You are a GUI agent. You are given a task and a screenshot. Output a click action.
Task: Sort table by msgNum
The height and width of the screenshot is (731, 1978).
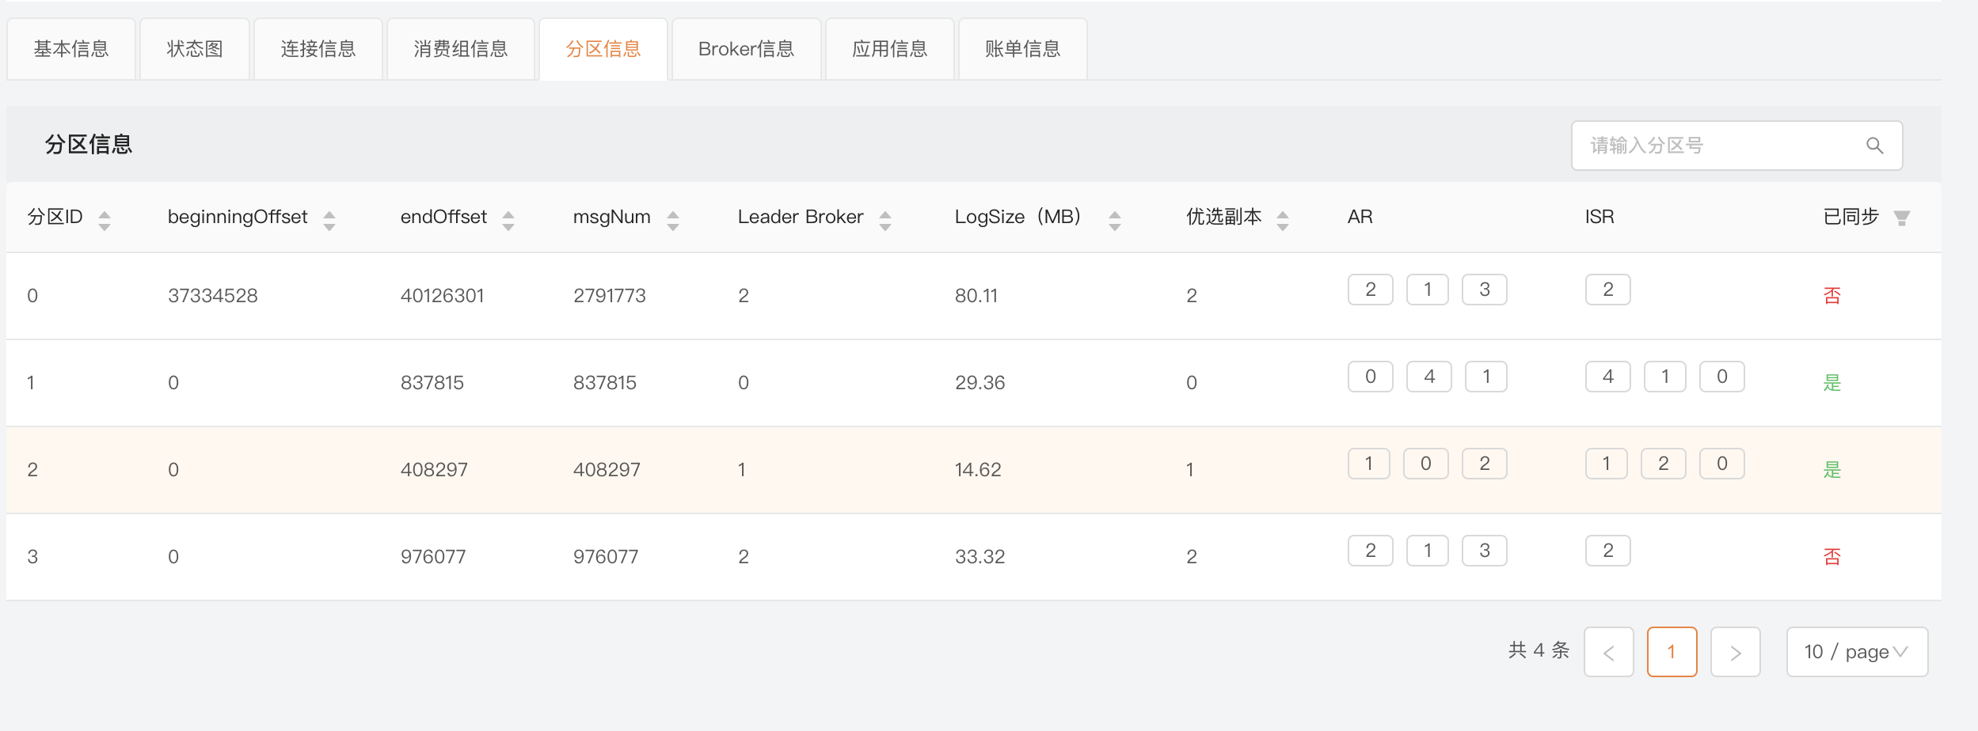(673, 220)
